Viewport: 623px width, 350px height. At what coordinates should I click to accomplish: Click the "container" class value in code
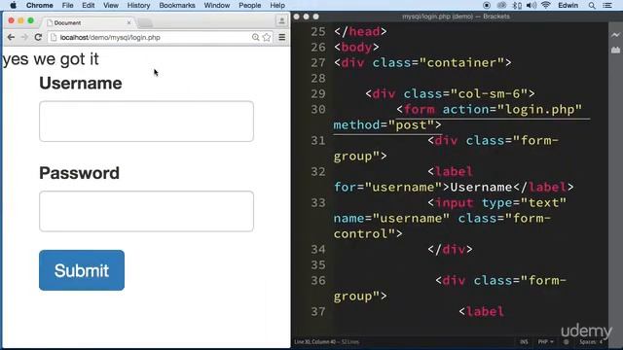pos(461,62)
